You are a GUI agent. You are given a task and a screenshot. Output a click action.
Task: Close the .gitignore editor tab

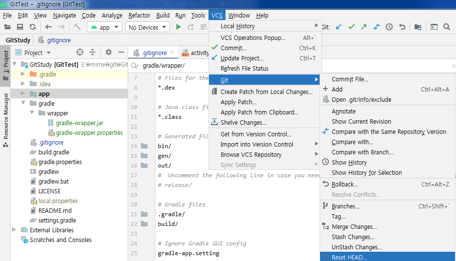[x=172, y=52]
